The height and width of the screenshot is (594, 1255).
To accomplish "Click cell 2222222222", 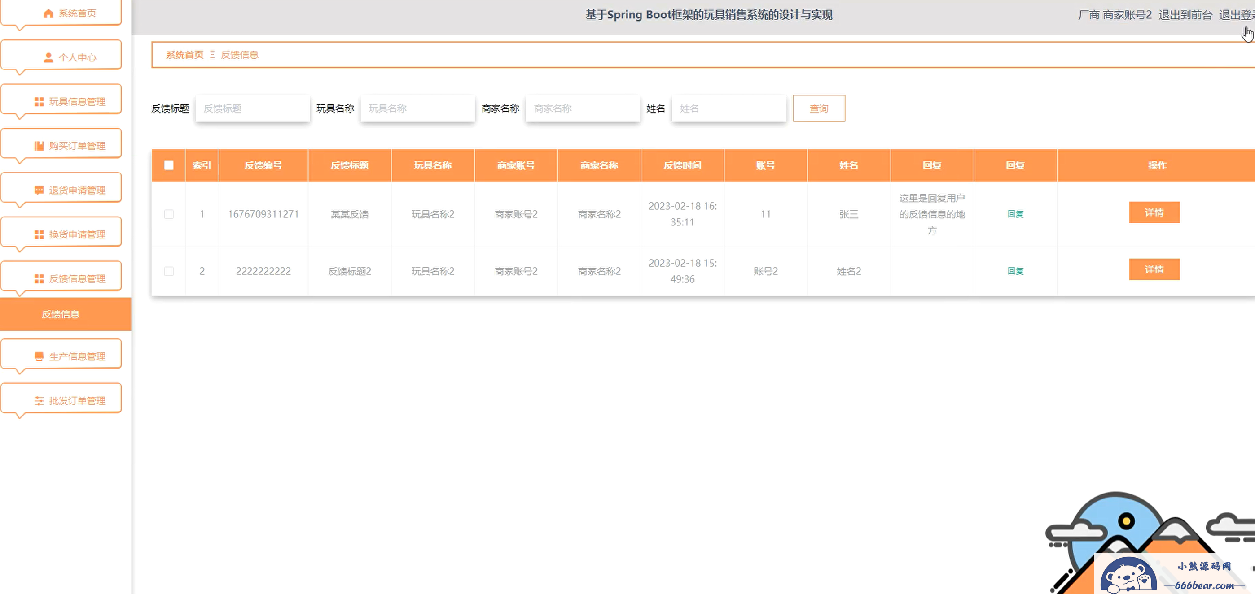I will pos(263,271).
